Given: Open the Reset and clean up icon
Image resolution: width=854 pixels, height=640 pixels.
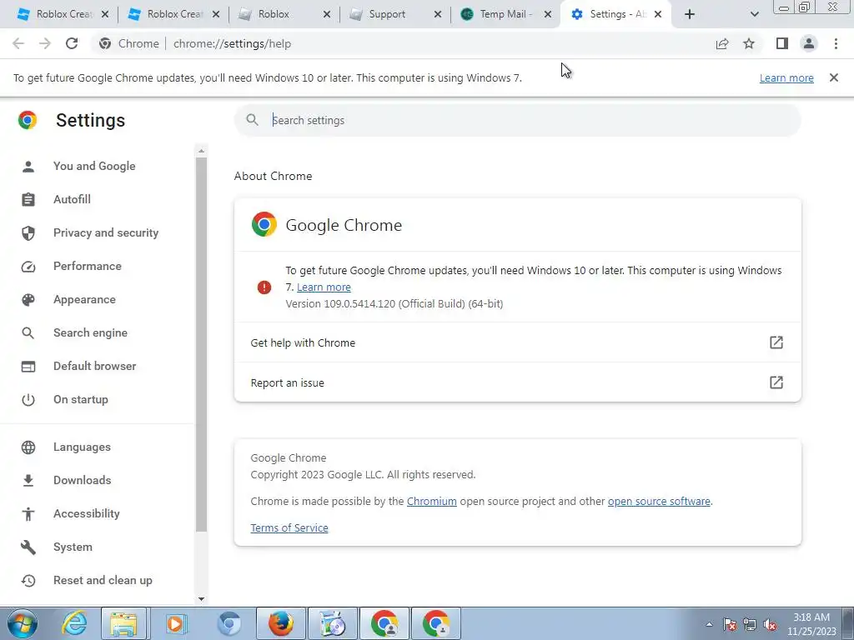Looking at the screenshot, I should (x=28, y=581).
